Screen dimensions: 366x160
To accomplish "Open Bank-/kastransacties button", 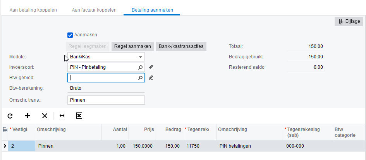I will pyautogui.click(x=181, y=46).
